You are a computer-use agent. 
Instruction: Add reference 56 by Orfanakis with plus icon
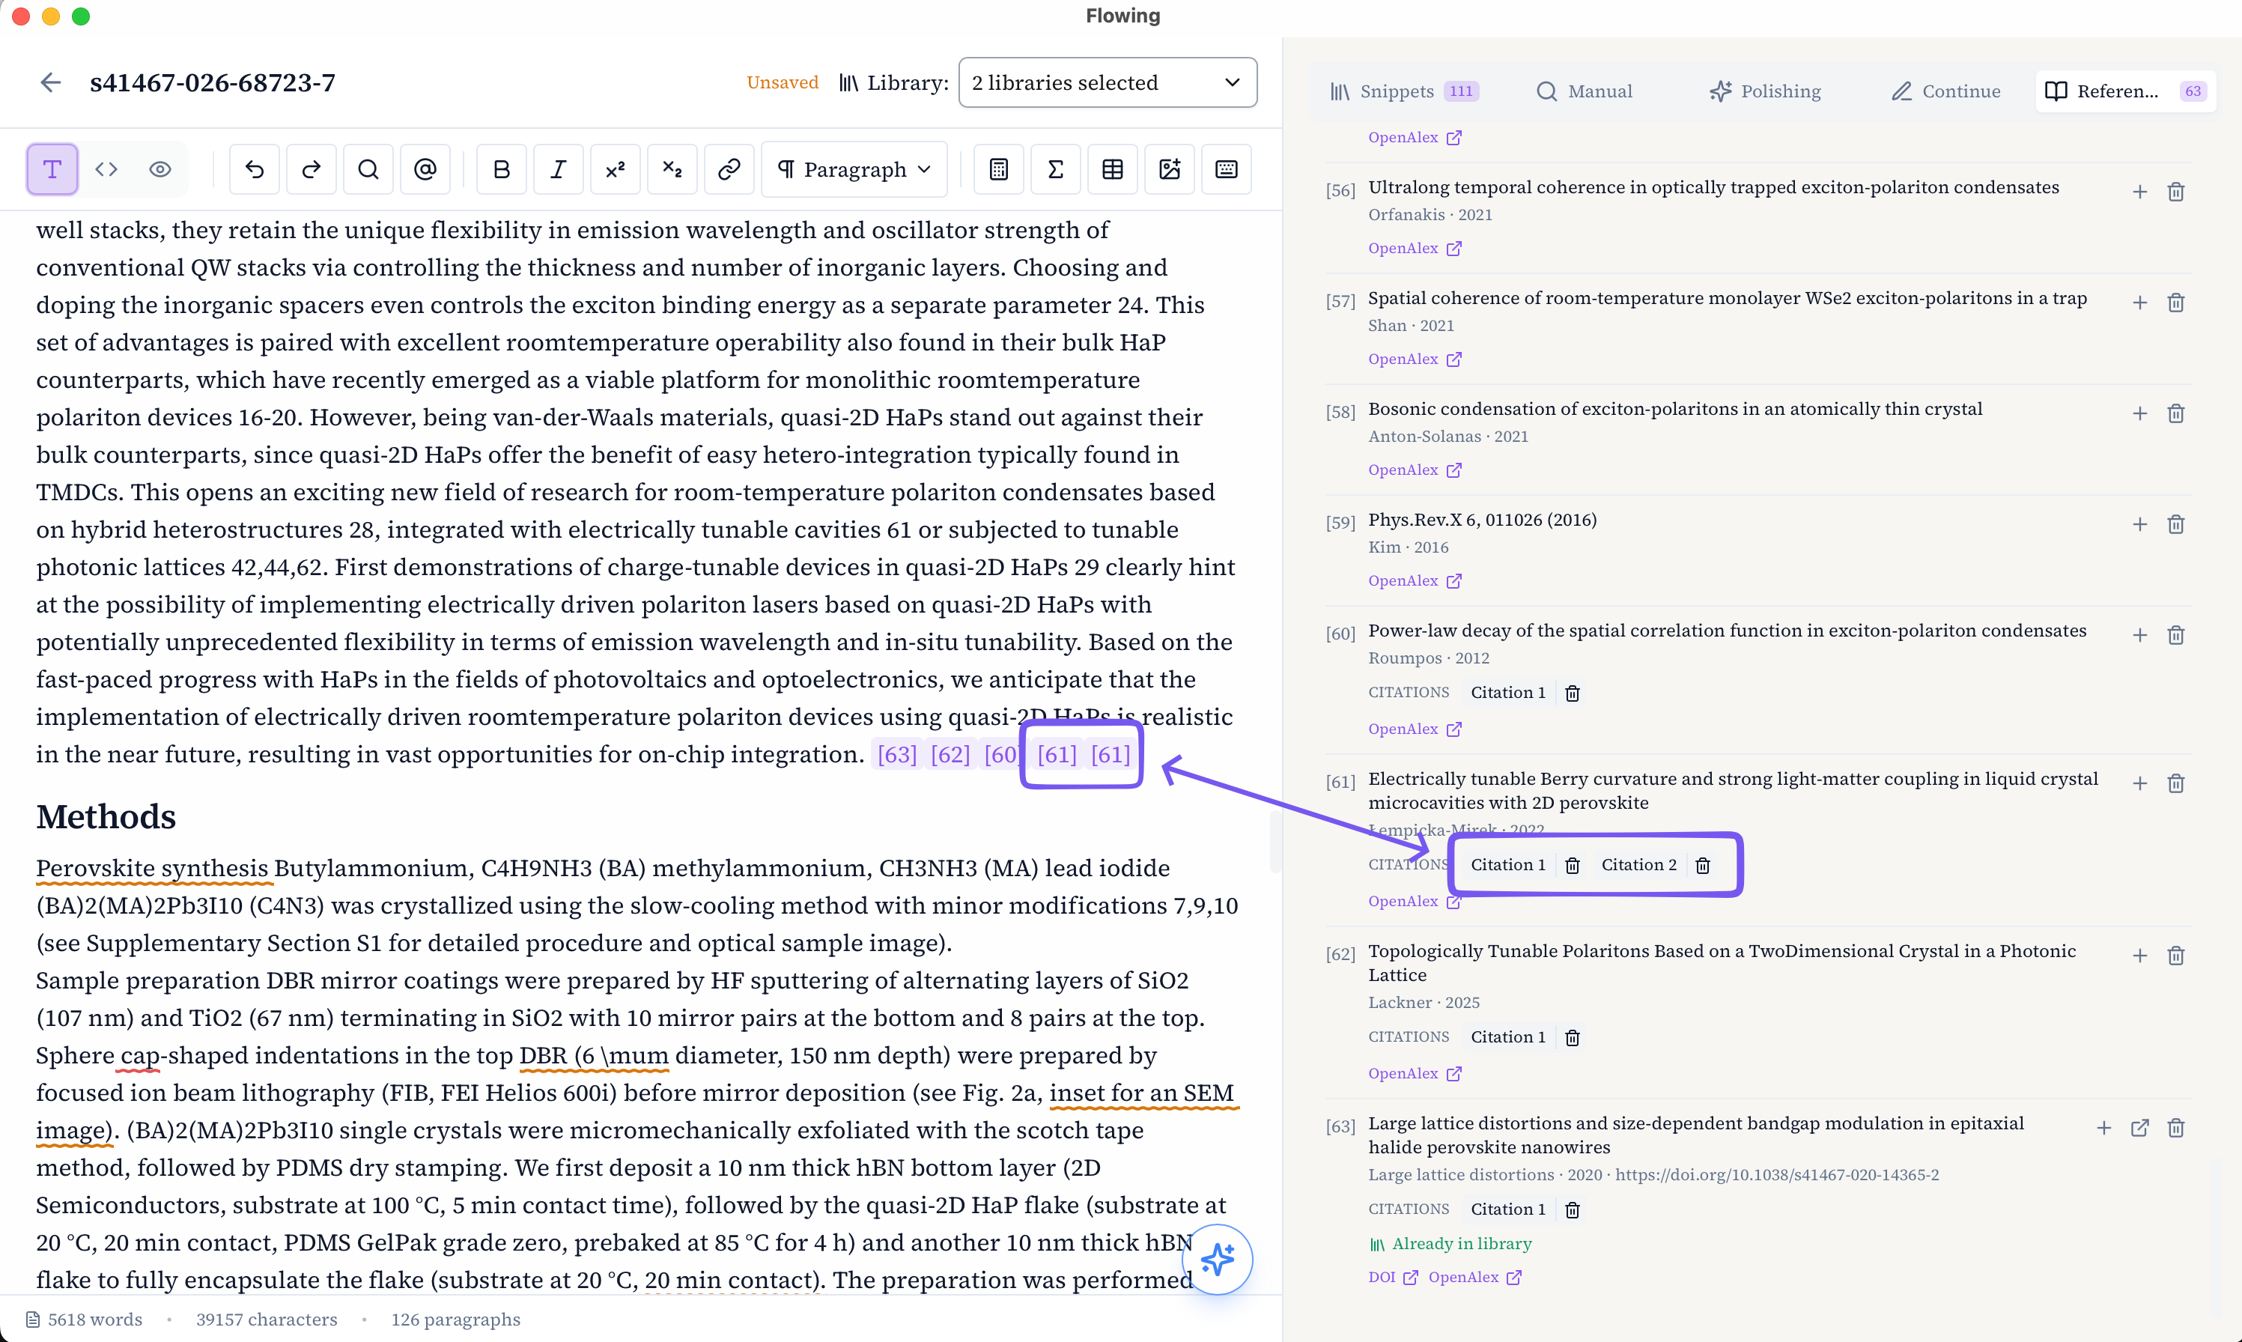2140,192
